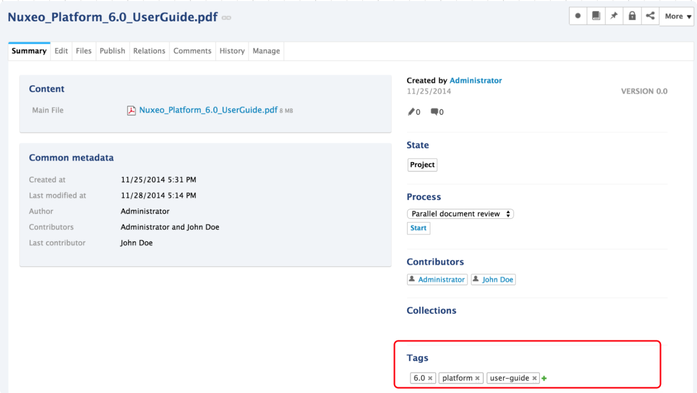Viewport: 697px width, 393px height.
Task: Click the pencil edits count icon
Action: (411, 112)
